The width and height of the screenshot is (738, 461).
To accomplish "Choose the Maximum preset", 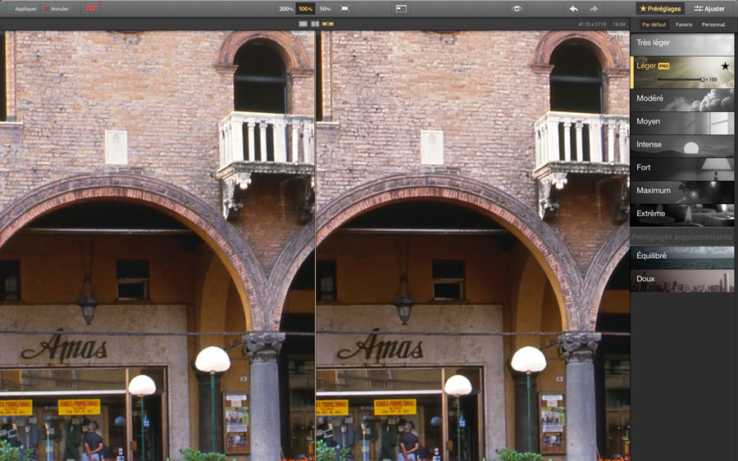I will pos(682,192).
